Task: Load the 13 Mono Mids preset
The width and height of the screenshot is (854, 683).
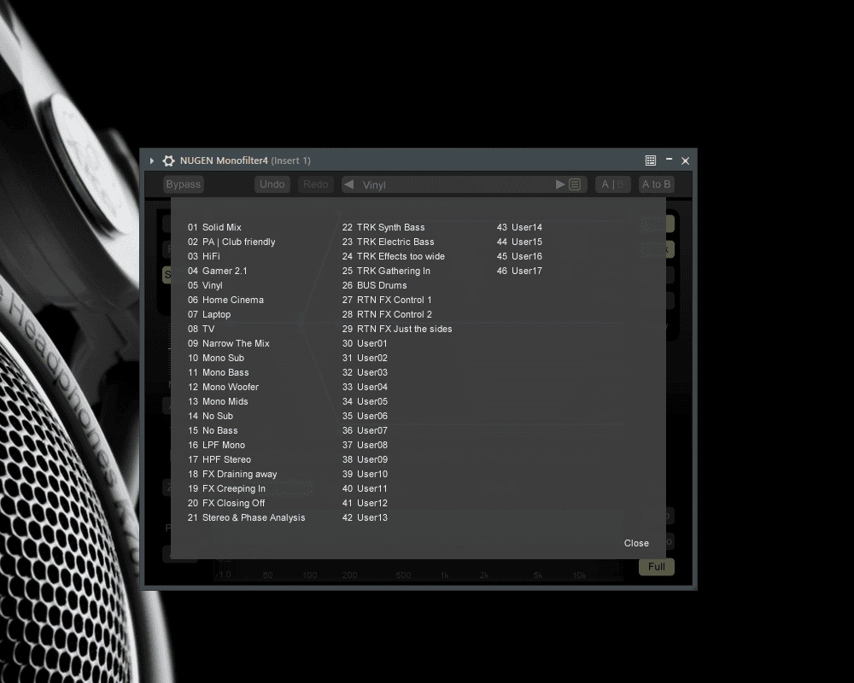Action: point(218,401)
